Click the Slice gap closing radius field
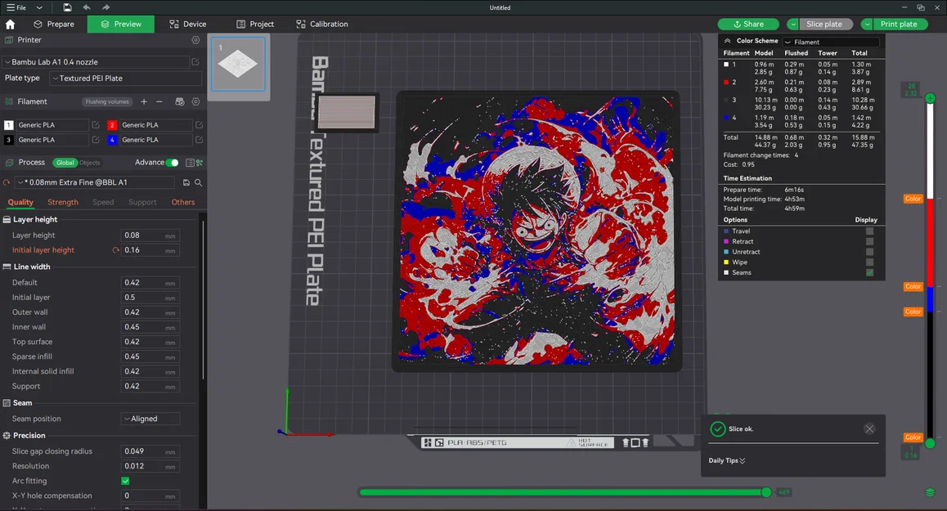This screenshot has height=511, width=947. tap(150, 451)
